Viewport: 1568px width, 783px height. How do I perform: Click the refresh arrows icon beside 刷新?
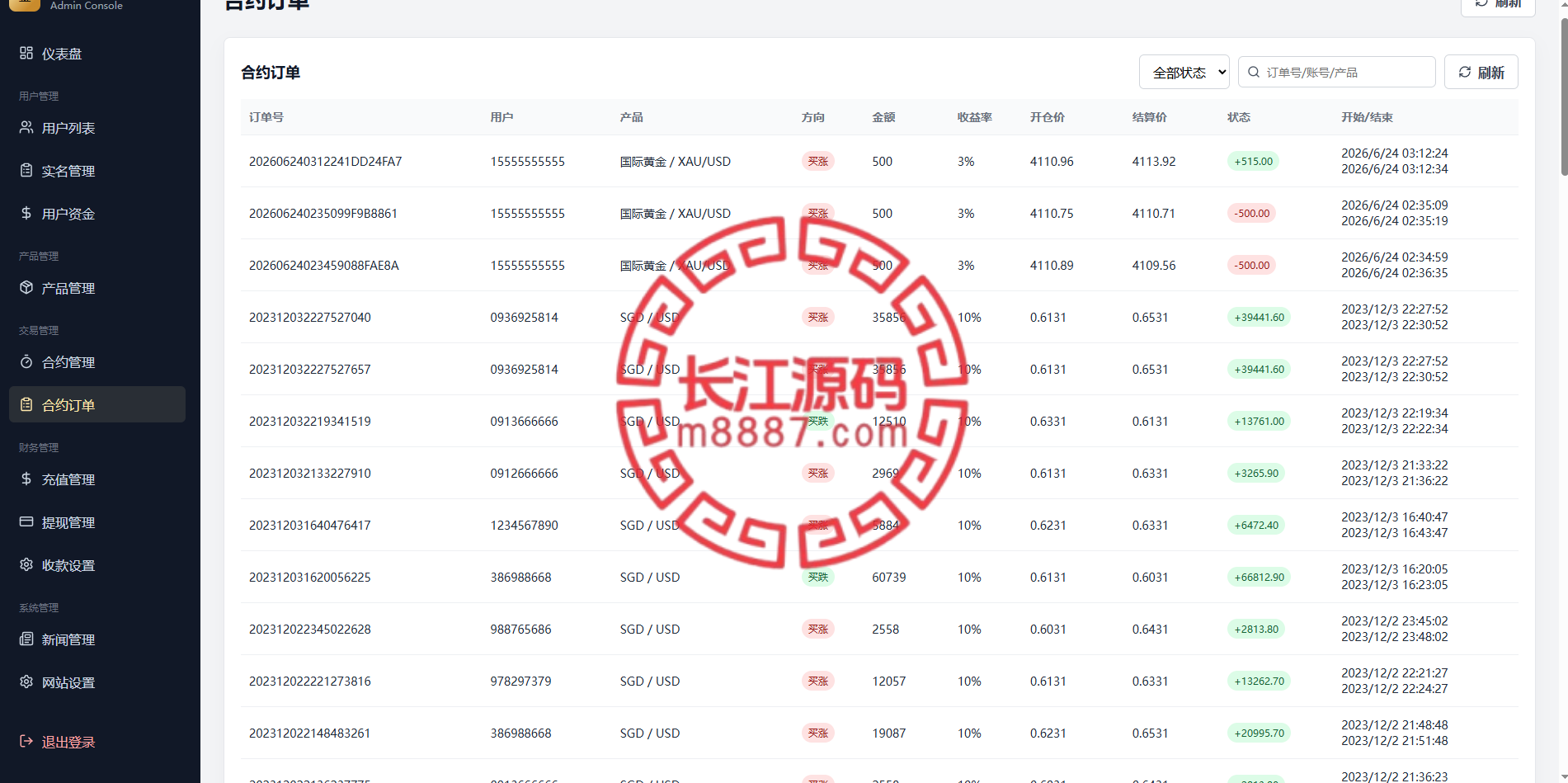(1465, 72)
